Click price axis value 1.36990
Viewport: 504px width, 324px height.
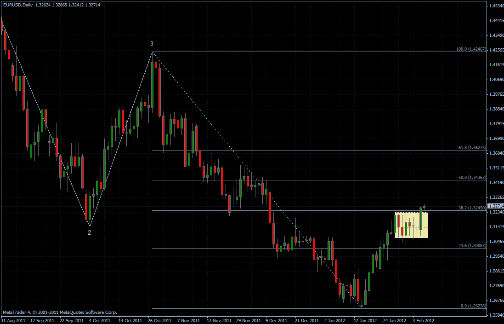click(496, 138)
